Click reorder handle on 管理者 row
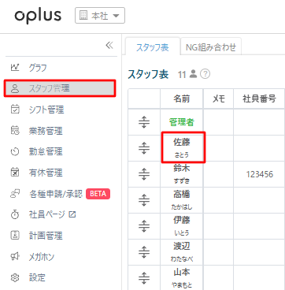Image resolution: width=285 pixels, height=290 pixels. pyautogui.click(x=144, y=122)
